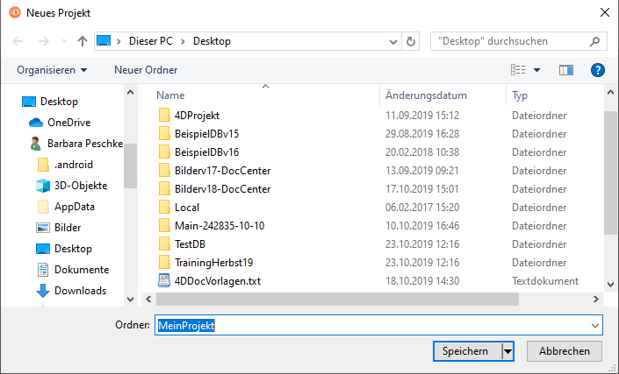Viewport: 619px width, 374px height.
Task: Open the view options dropdown arrow
Action: (537, 70)
